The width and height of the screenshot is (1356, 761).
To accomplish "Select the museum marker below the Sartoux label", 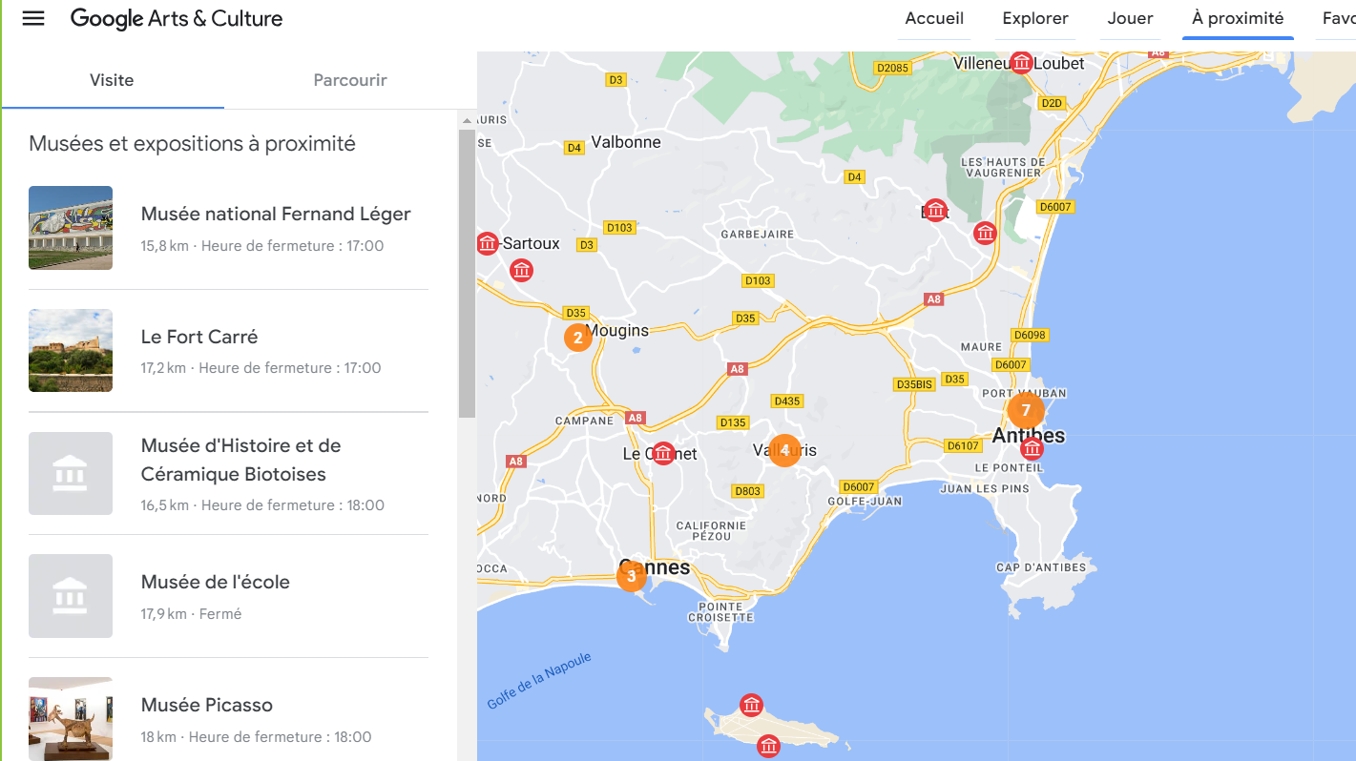I will point(521,270).
